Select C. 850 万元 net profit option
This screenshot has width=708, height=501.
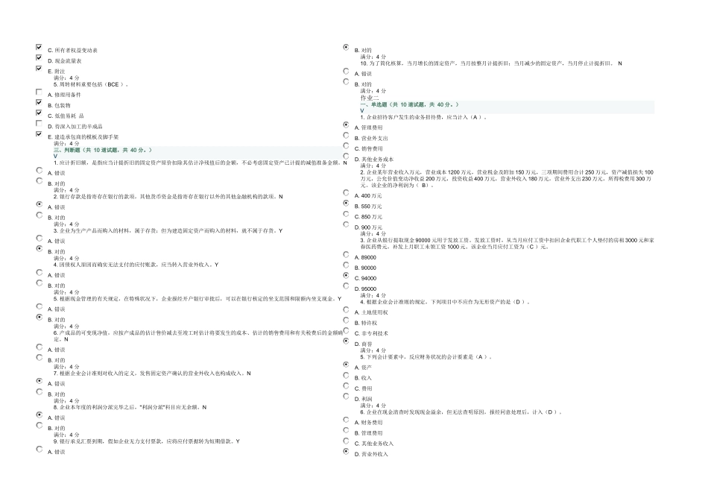click(x=346, y=214)
